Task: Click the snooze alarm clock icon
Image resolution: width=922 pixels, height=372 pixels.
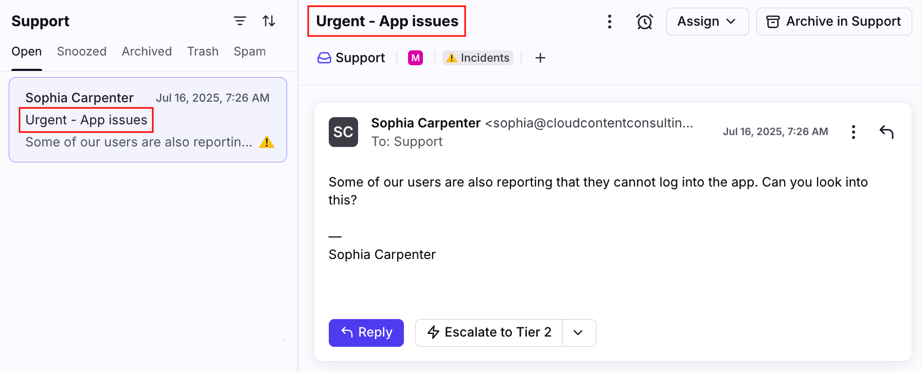Action: (644, 22)
